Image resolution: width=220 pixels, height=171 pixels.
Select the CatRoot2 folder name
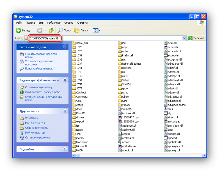[x=82, y=97]
